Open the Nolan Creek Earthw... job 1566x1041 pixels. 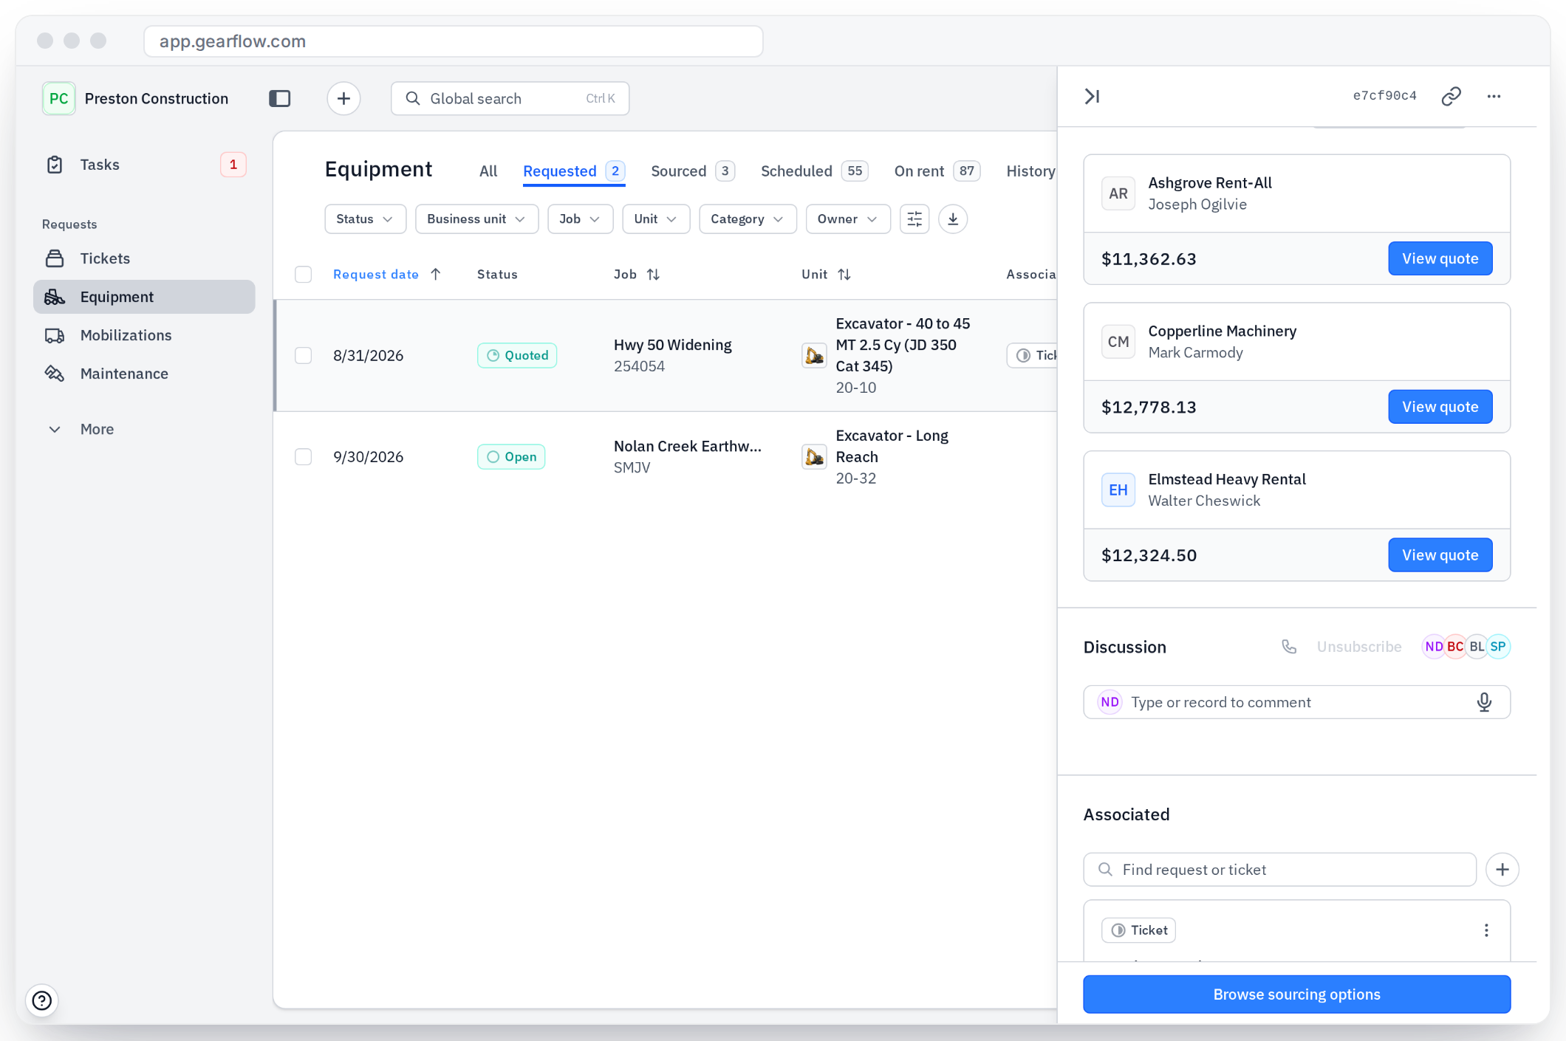pos(687,446)
